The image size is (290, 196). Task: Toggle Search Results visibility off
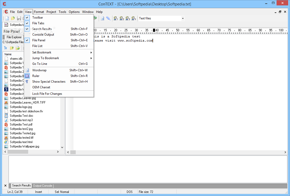tap(59, 29)
